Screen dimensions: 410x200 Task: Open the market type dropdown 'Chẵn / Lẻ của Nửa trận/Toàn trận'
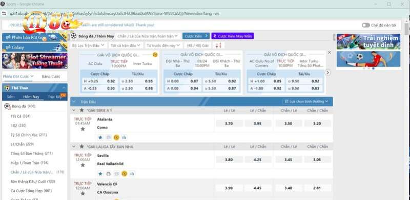[148, 36]
